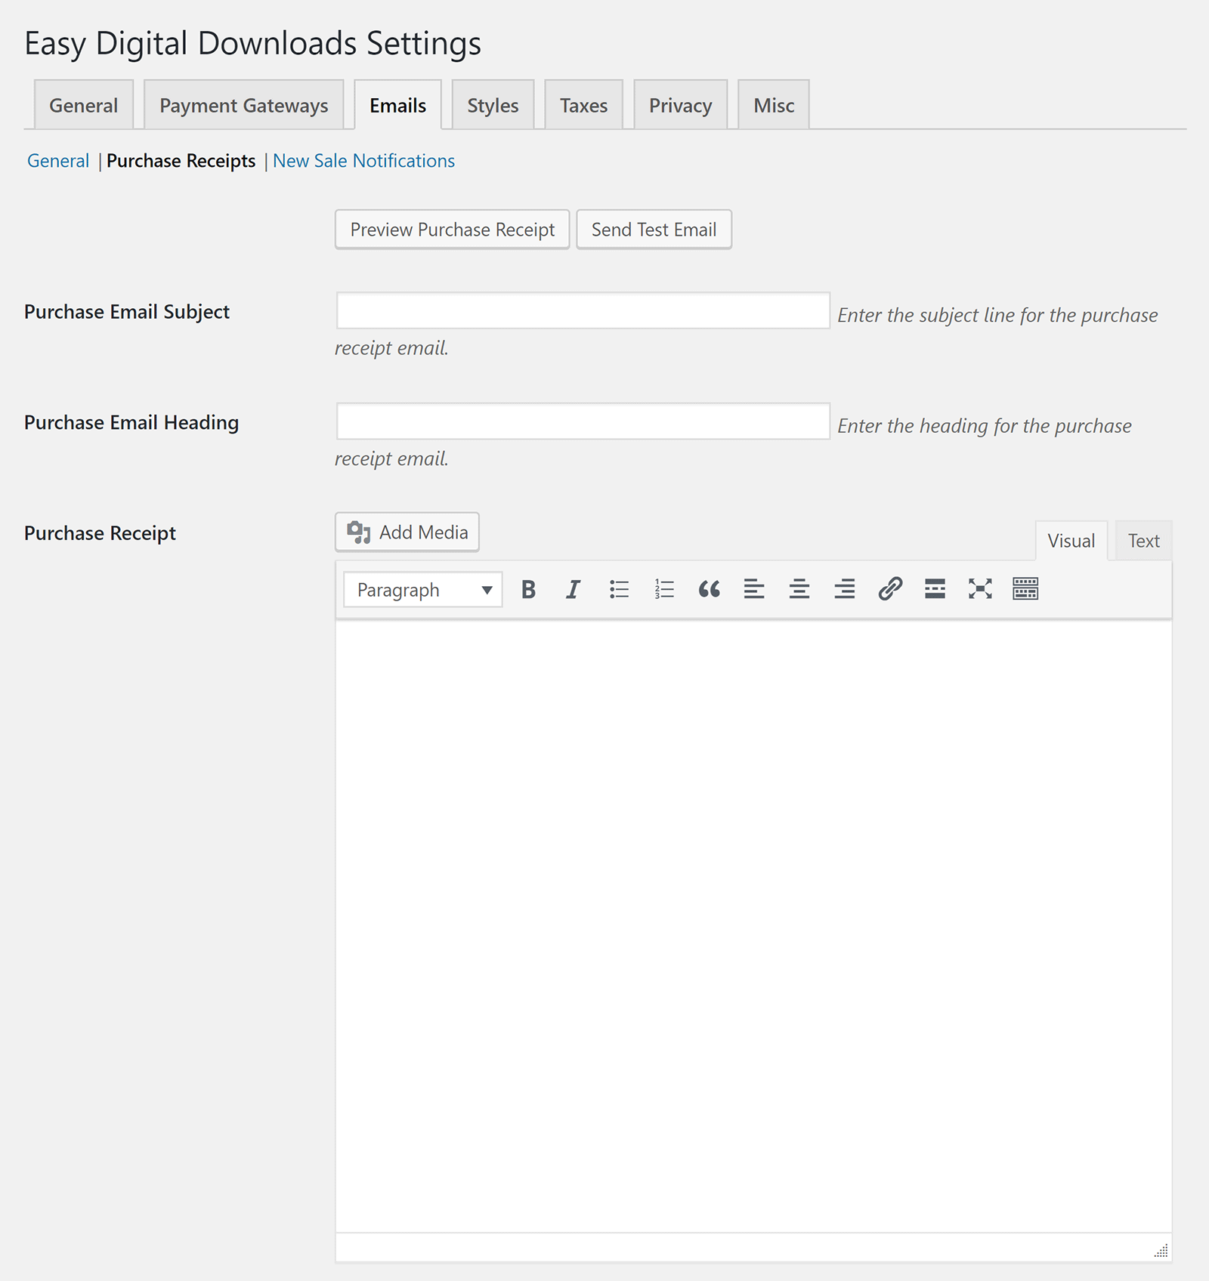The width and height of the screenshot is (1209, 1281).
Task: Click the editor resize handle corner
Action: point(1161,1250)
